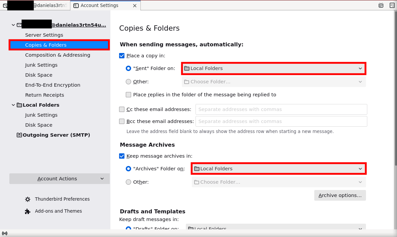Click the "Archive options…" button

(x=340, y=195)
